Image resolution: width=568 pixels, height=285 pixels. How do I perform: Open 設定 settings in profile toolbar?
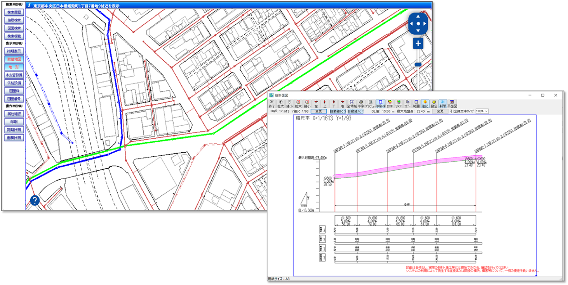click(434, 104)
